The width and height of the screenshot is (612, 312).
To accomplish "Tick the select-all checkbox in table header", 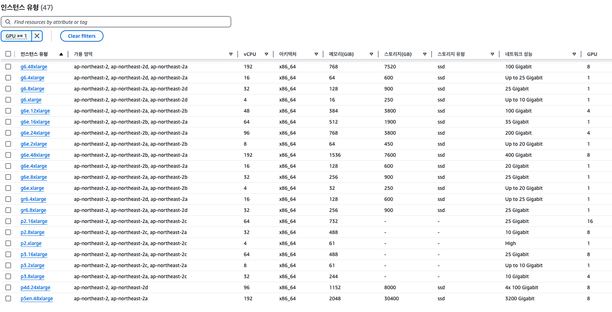I will [x=8, y=54].
